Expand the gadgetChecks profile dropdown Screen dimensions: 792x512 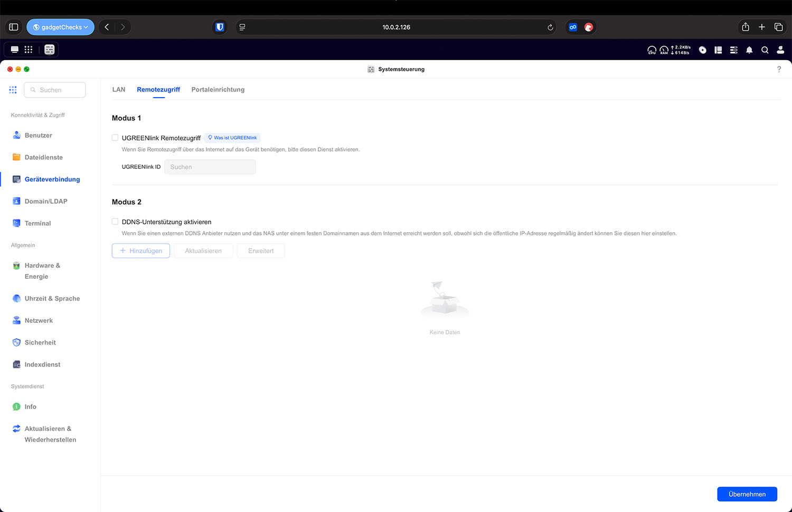[61, 27]
